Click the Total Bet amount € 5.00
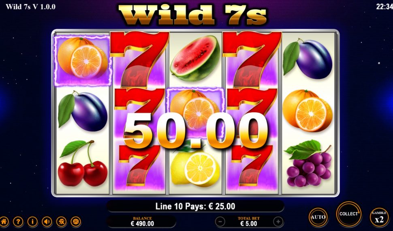 (249, 223)
